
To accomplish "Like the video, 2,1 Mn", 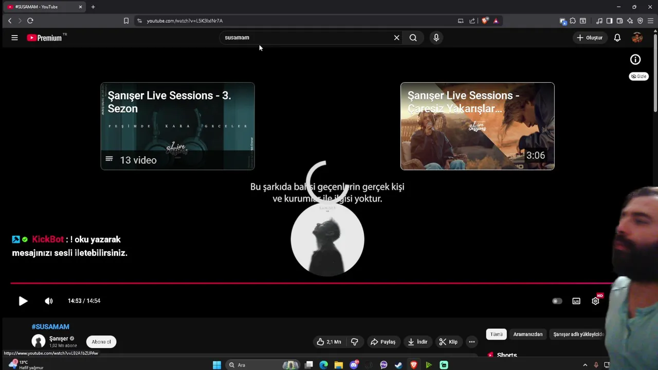I will pyautogui.click(x=329, y=342).
